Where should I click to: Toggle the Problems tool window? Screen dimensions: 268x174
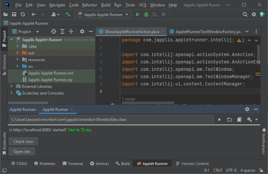pyautogui.click(x=45, y=164)
